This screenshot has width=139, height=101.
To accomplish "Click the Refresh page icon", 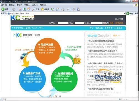I will [x=24, y=9].
